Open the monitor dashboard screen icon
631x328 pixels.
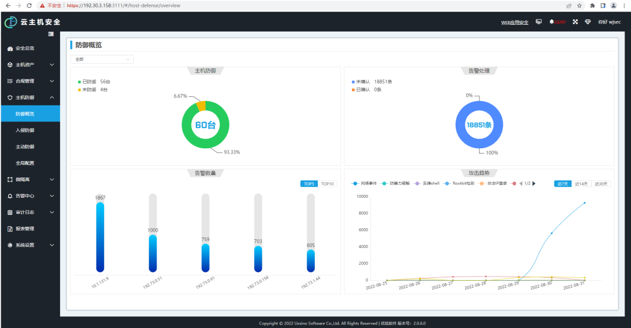pyautogui.click(x=539, y=22)
